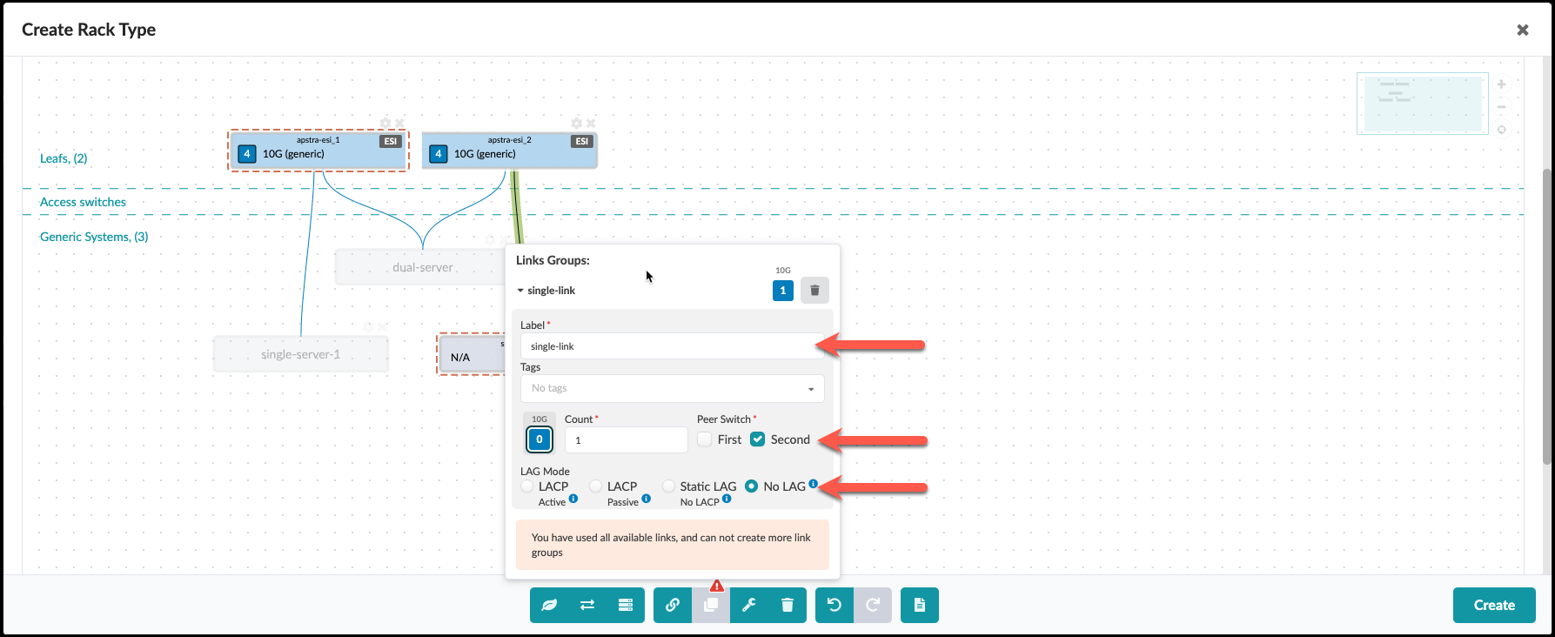
Task: Choose the Static LAG radio option
Action: click(x=668, y=486)
